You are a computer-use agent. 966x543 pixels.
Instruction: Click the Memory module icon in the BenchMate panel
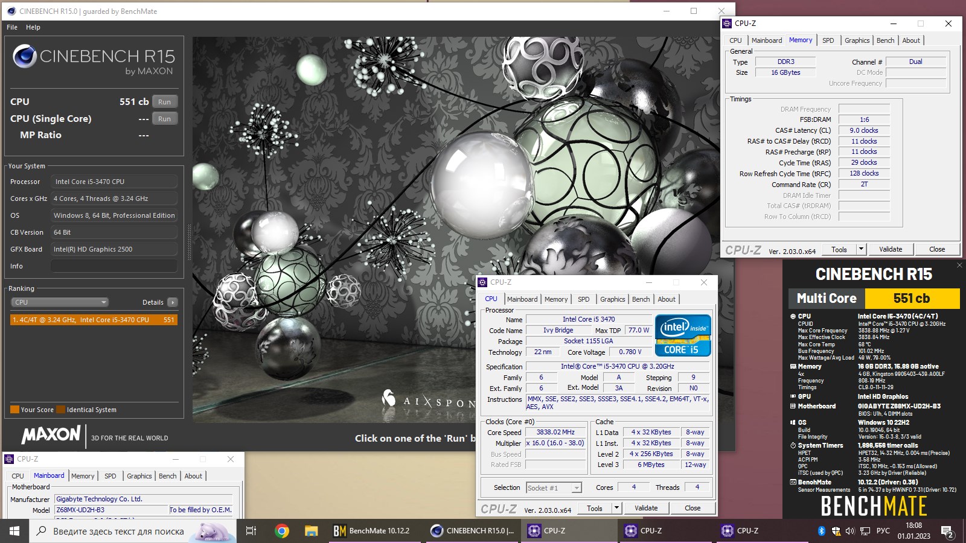click(793, 366)
